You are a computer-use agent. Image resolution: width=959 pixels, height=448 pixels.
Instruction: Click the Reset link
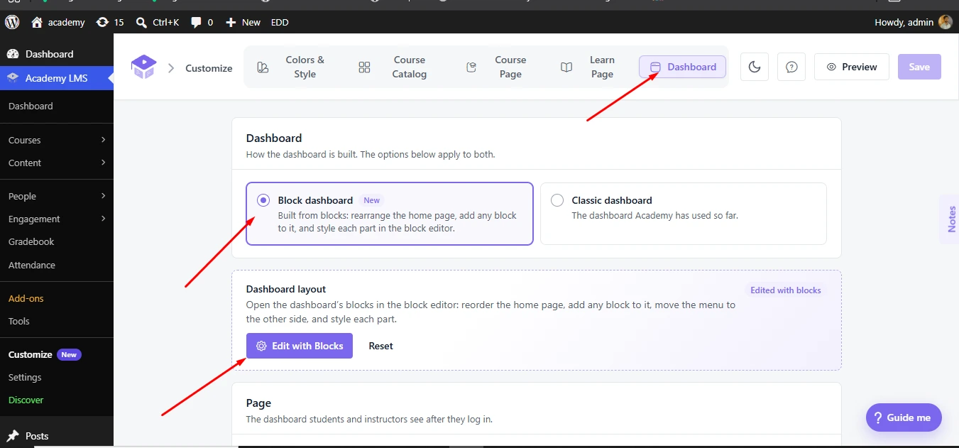tap(380, 346)
